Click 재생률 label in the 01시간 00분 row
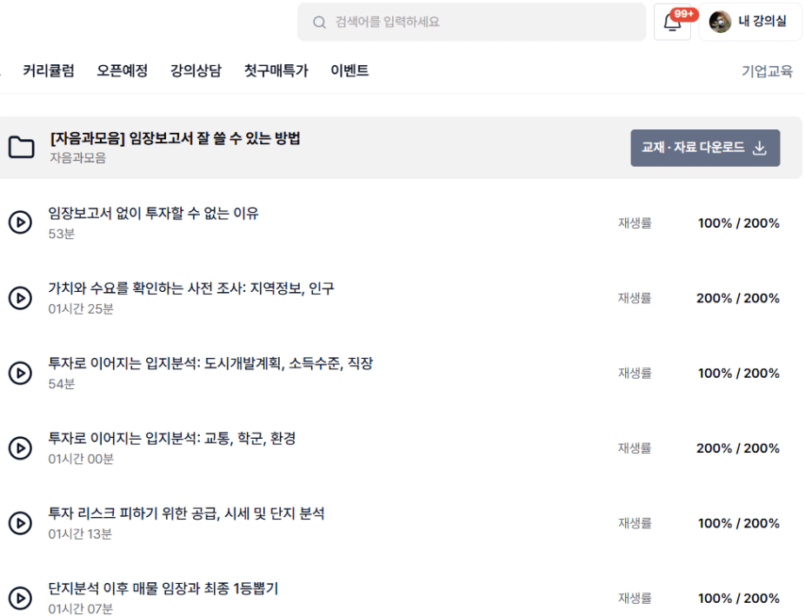 coord(635,448)
